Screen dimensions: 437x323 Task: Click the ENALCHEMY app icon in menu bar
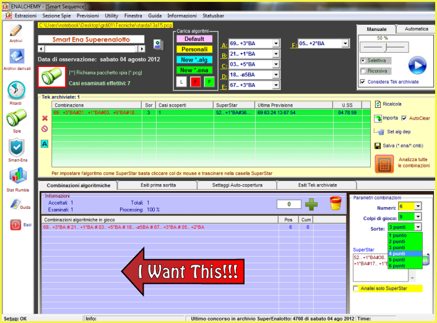pyautogui.click(x=8, y=15)
